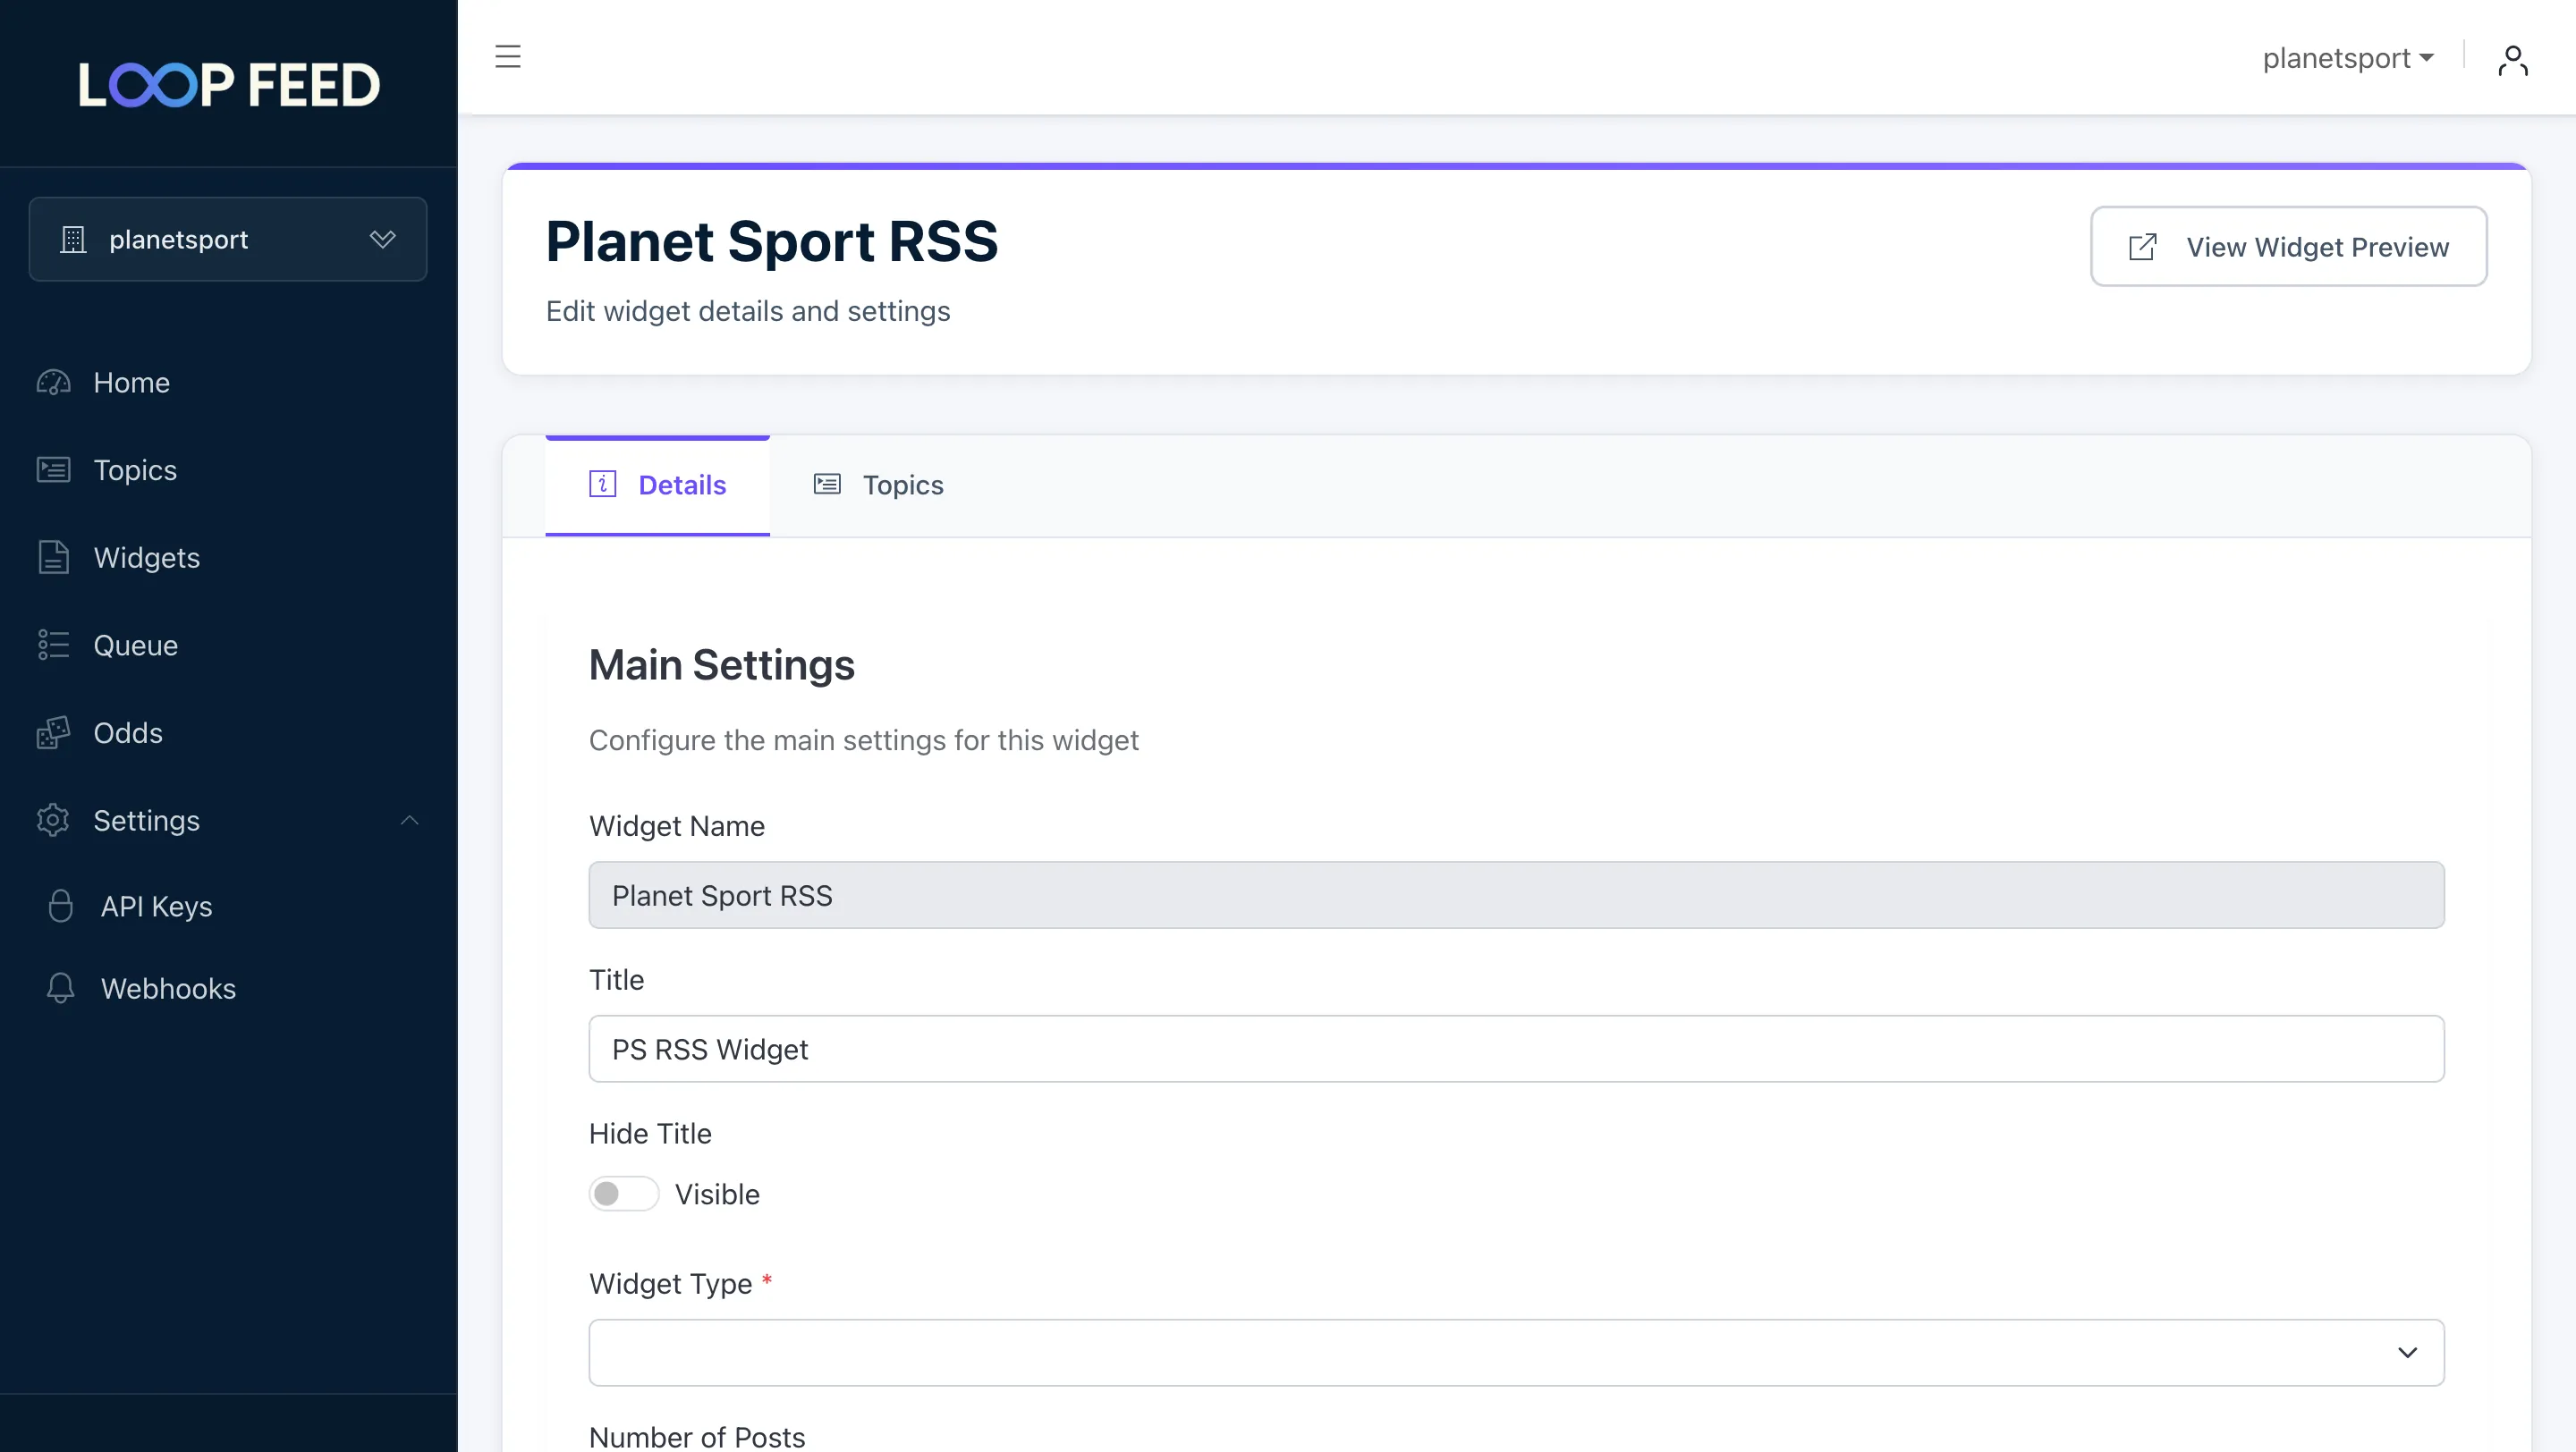Viewport: 2576px width, 1452px height.
Task: Click the Queue list icon
Action: pos(53,646)
